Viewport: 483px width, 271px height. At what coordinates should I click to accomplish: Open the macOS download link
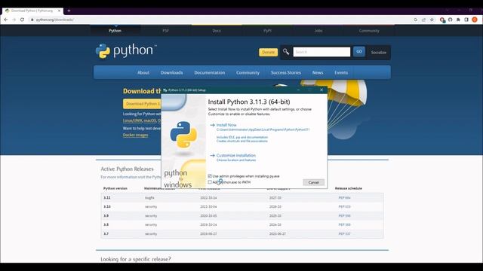pyautogui.click(x=149, y=120)
